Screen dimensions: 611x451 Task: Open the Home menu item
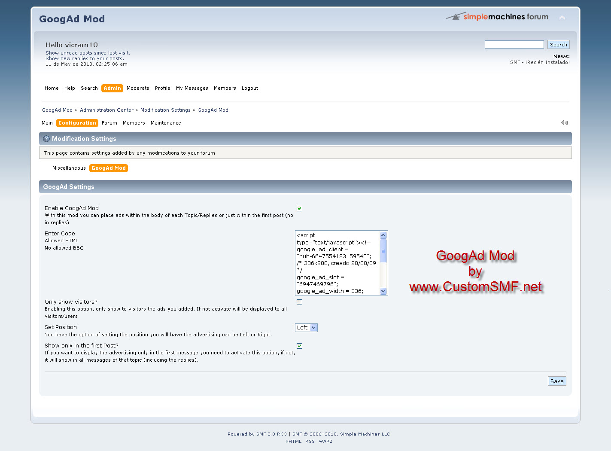tap(52, 88)
